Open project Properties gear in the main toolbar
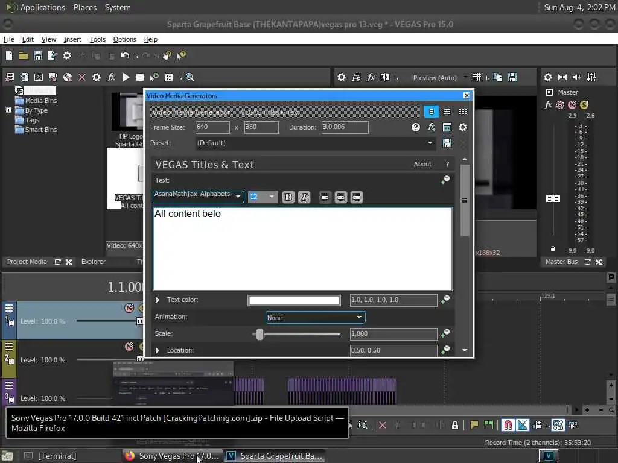 (x=67, y=55)
